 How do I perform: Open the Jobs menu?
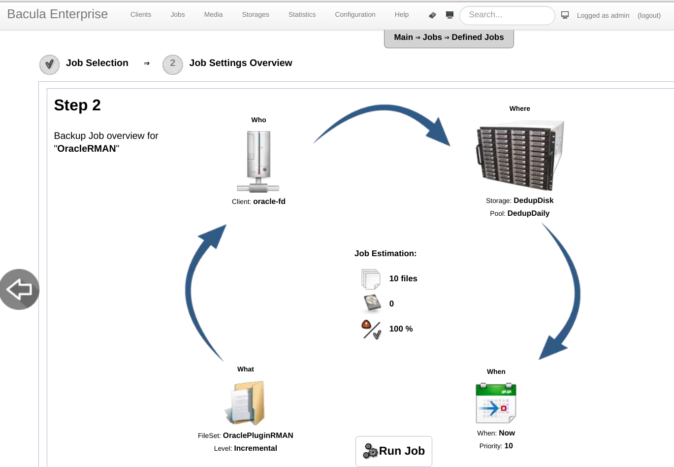178,15
